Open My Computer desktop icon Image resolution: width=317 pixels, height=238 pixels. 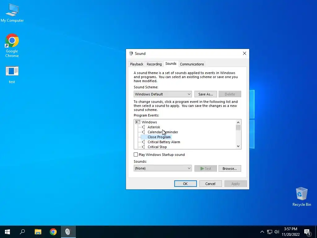coord(12,13)
